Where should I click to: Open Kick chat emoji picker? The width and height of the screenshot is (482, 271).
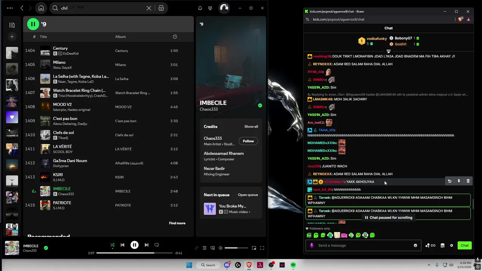(x=415, y=245)
